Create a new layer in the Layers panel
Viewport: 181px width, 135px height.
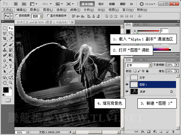tap(167, 131)
